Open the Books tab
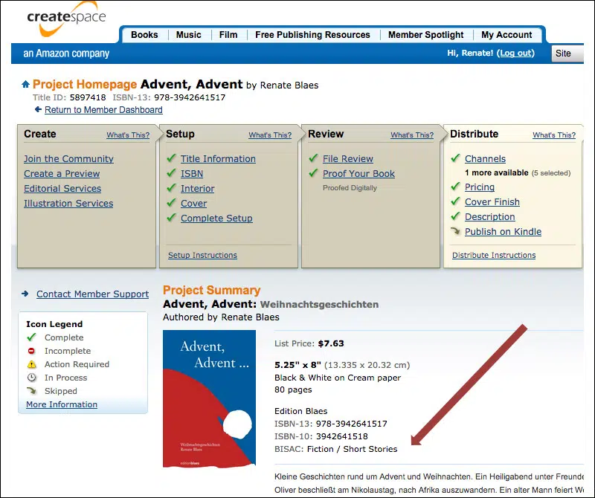 point(144,35)
